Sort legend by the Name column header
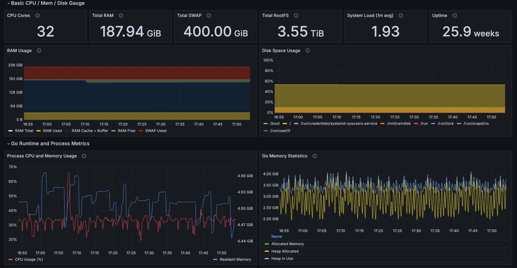 click(x=277, y=237)
